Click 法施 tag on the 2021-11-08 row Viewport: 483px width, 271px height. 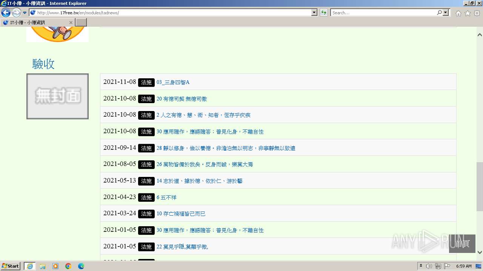[x=146, y=82]
